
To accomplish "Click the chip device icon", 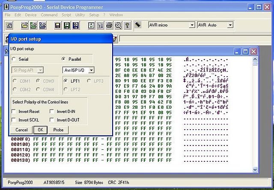I will (138, 25).
